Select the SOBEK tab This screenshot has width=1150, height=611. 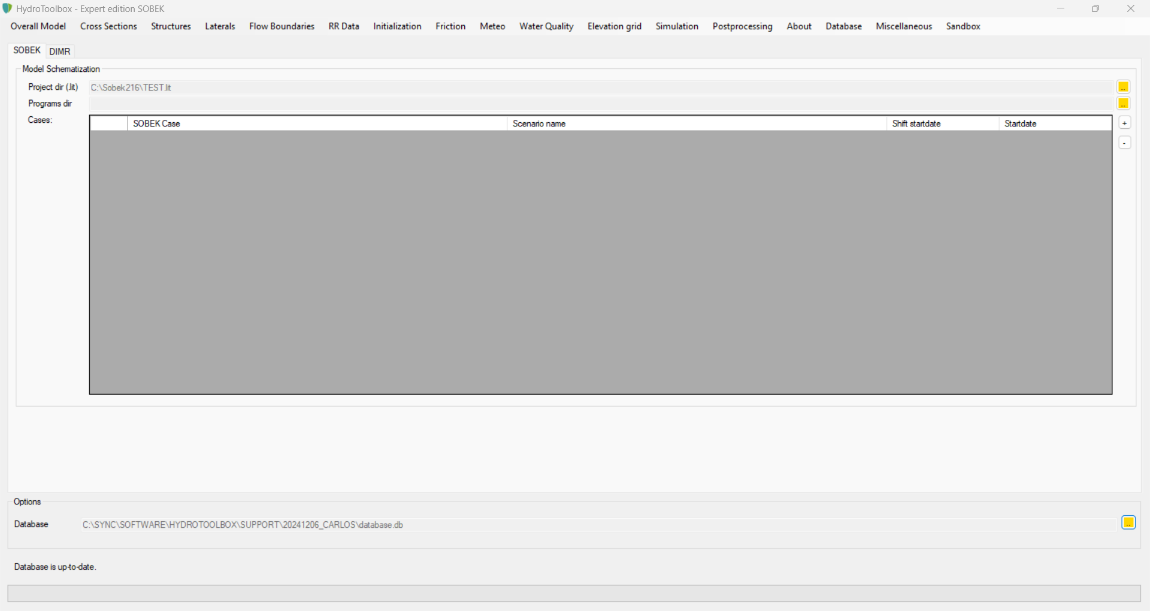point(27,50)
